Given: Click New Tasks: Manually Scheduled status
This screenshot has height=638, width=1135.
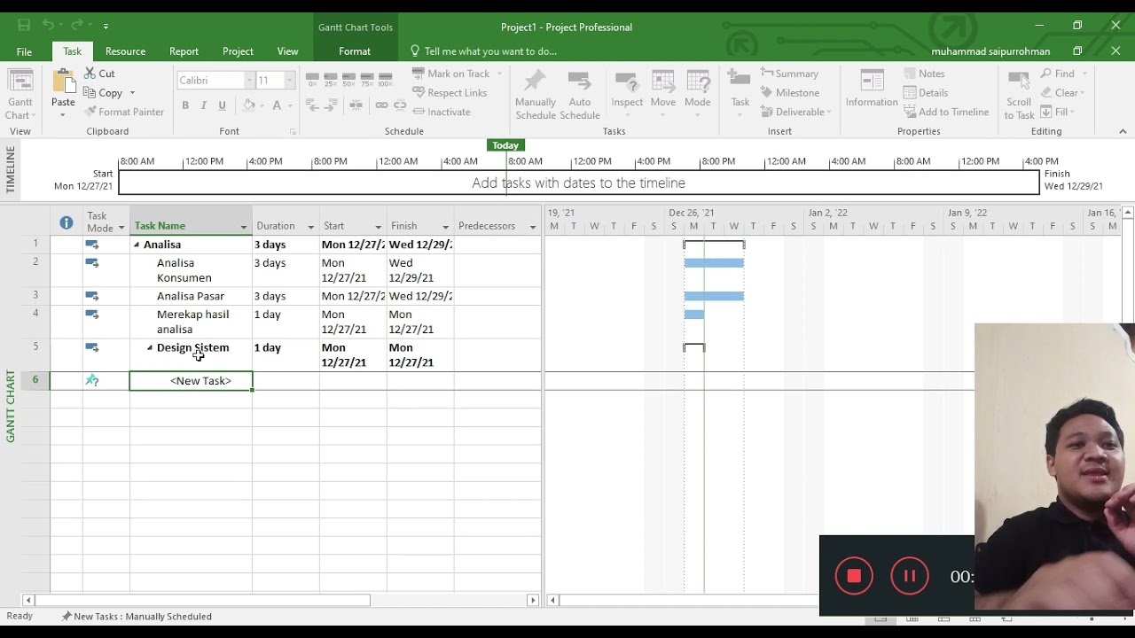Looking at the screenshot, I should [137, 617].
